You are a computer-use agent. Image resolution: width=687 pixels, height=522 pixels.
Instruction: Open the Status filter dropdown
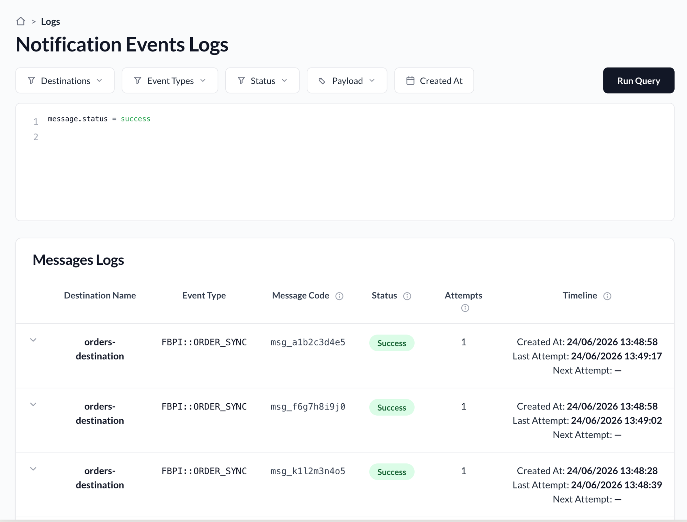[x=262, y=81]
